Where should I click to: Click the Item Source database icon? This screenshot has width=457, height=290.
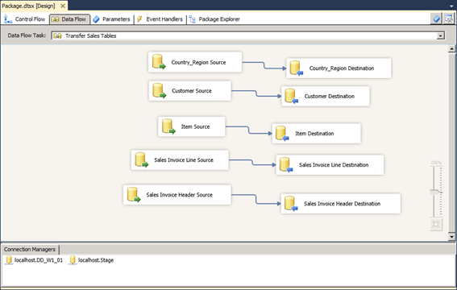pos(168,126)
